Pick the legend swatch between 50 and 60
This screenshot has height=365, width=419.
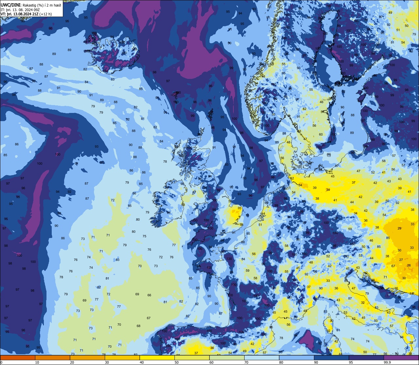tap(192, 357)
